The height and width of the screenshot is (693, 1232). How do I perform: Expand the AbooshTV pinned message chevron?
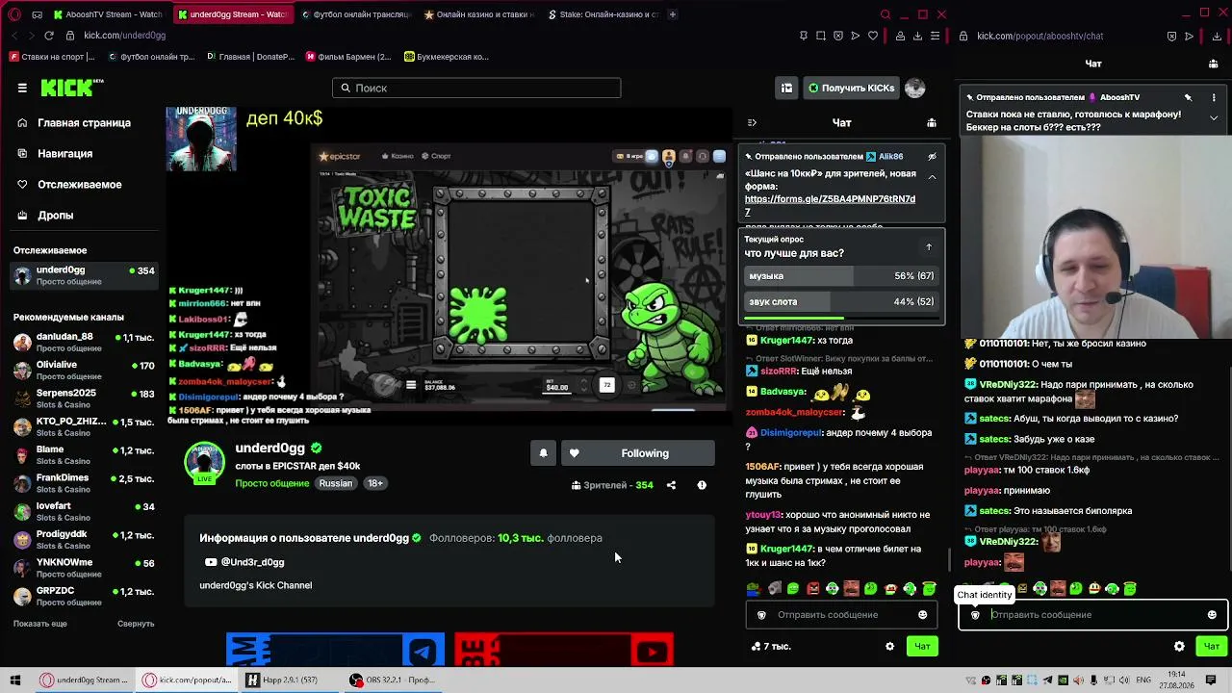1214,117
